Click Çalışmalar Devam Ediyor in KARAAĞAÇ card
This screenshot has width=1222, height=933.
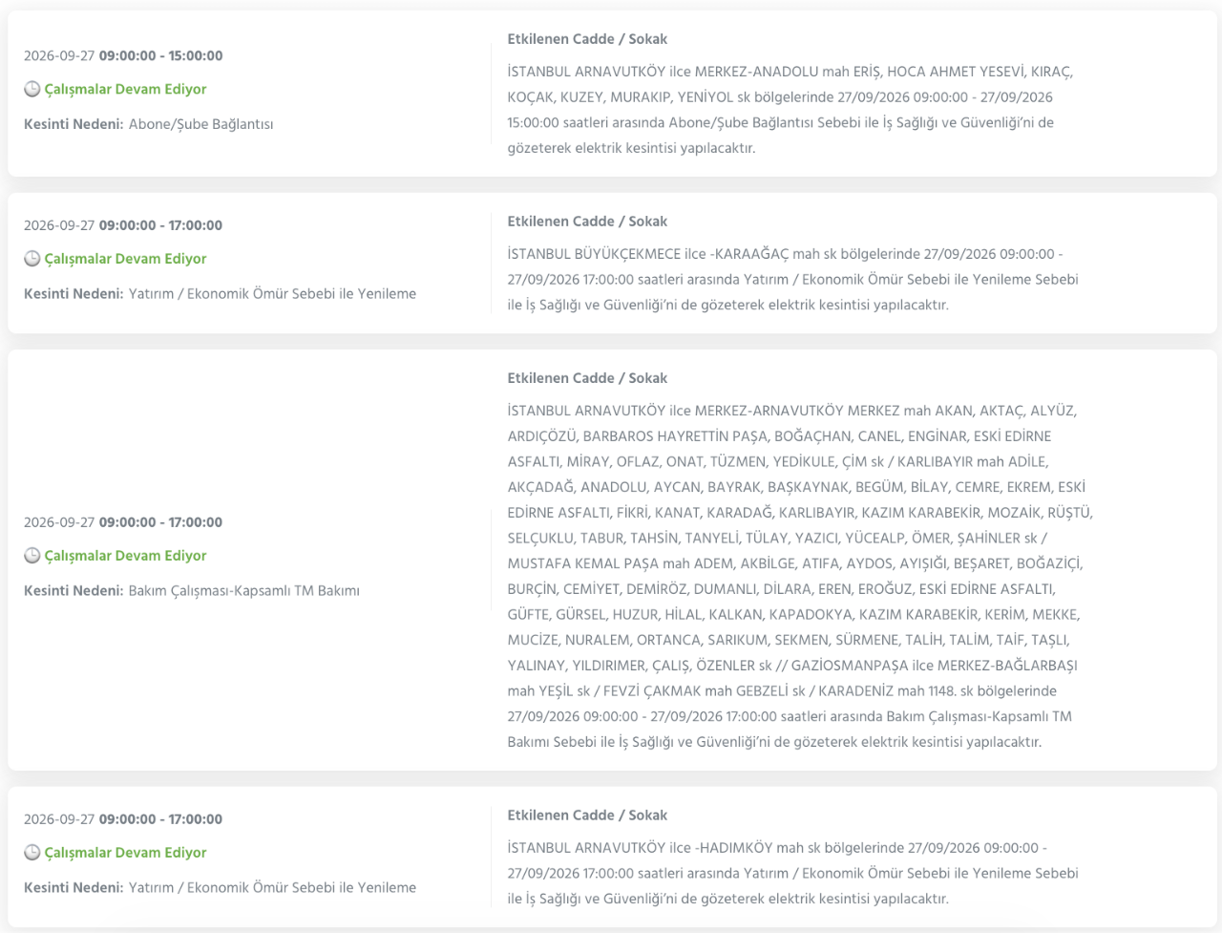(125, 259)
